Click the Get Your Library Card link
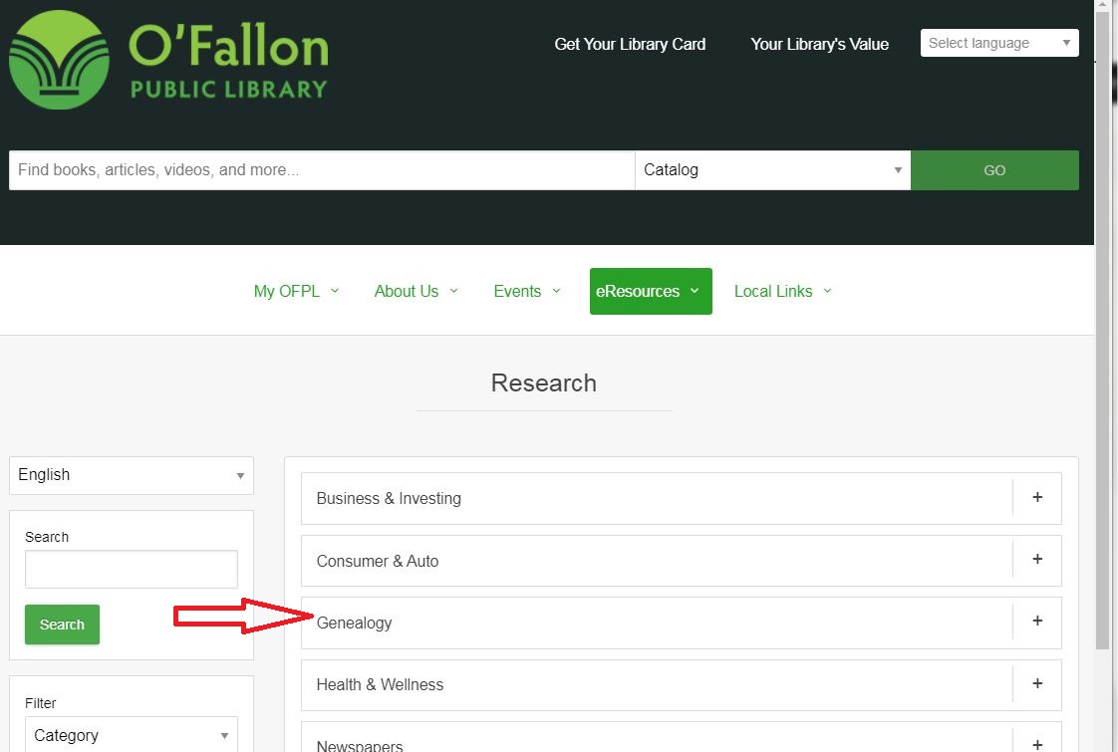This screenshot has width=1118, height=752. coord(630,44)
